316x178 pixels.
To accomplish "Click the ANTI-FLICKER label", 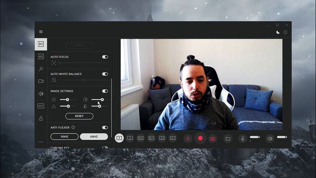I will (60, 128).
